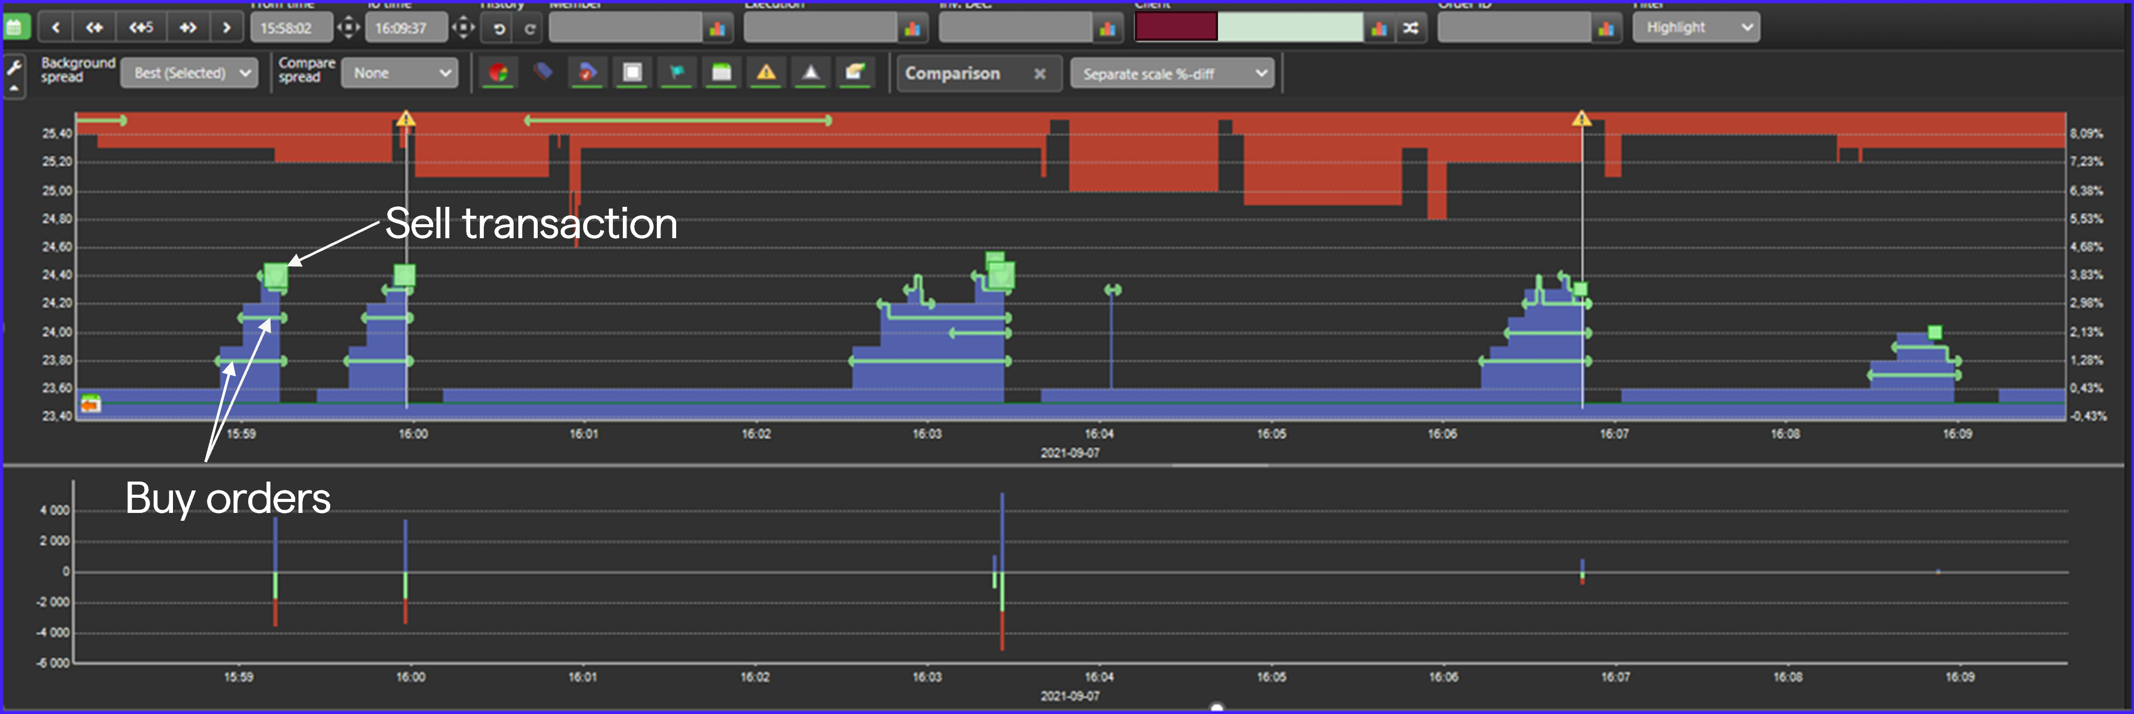Click the bar chart icon beside Member field

coord(717,28)
